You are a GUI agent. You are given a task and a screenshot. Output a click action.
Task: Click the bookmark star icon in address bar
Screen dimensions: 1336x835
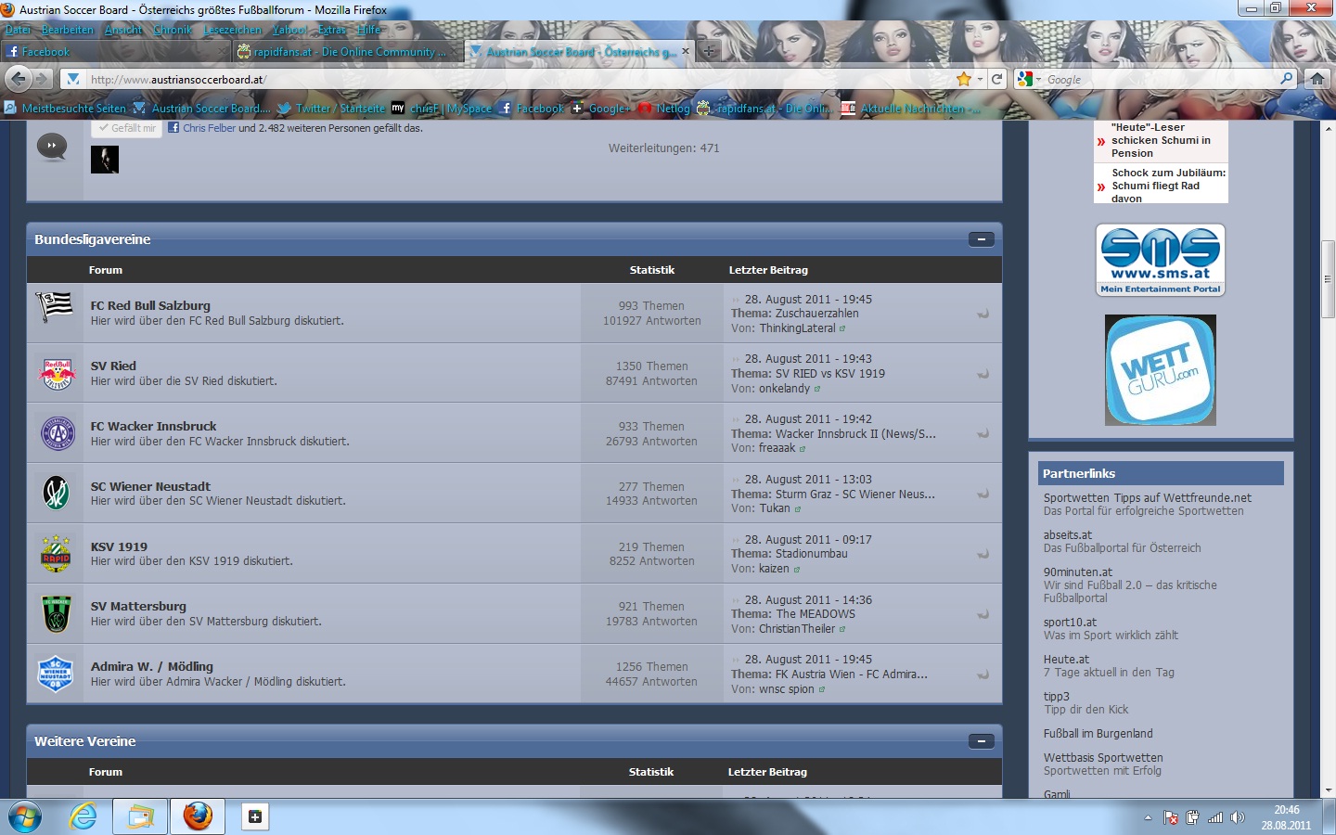pos(964,79)
